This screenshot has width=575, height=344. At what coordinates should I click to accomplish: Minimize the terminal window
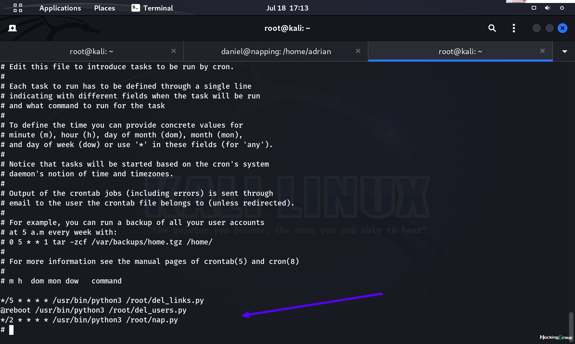coord(536,28)
